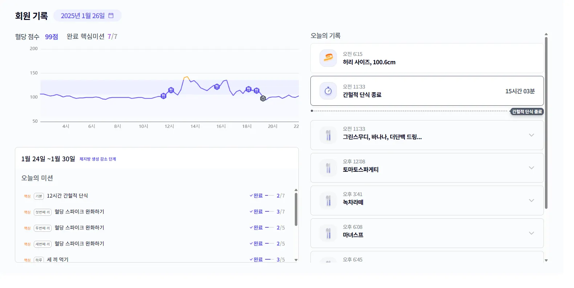Click the 2025년 1월 26일 date button
This screenshot has width=574, height=288.
[83, 16]
